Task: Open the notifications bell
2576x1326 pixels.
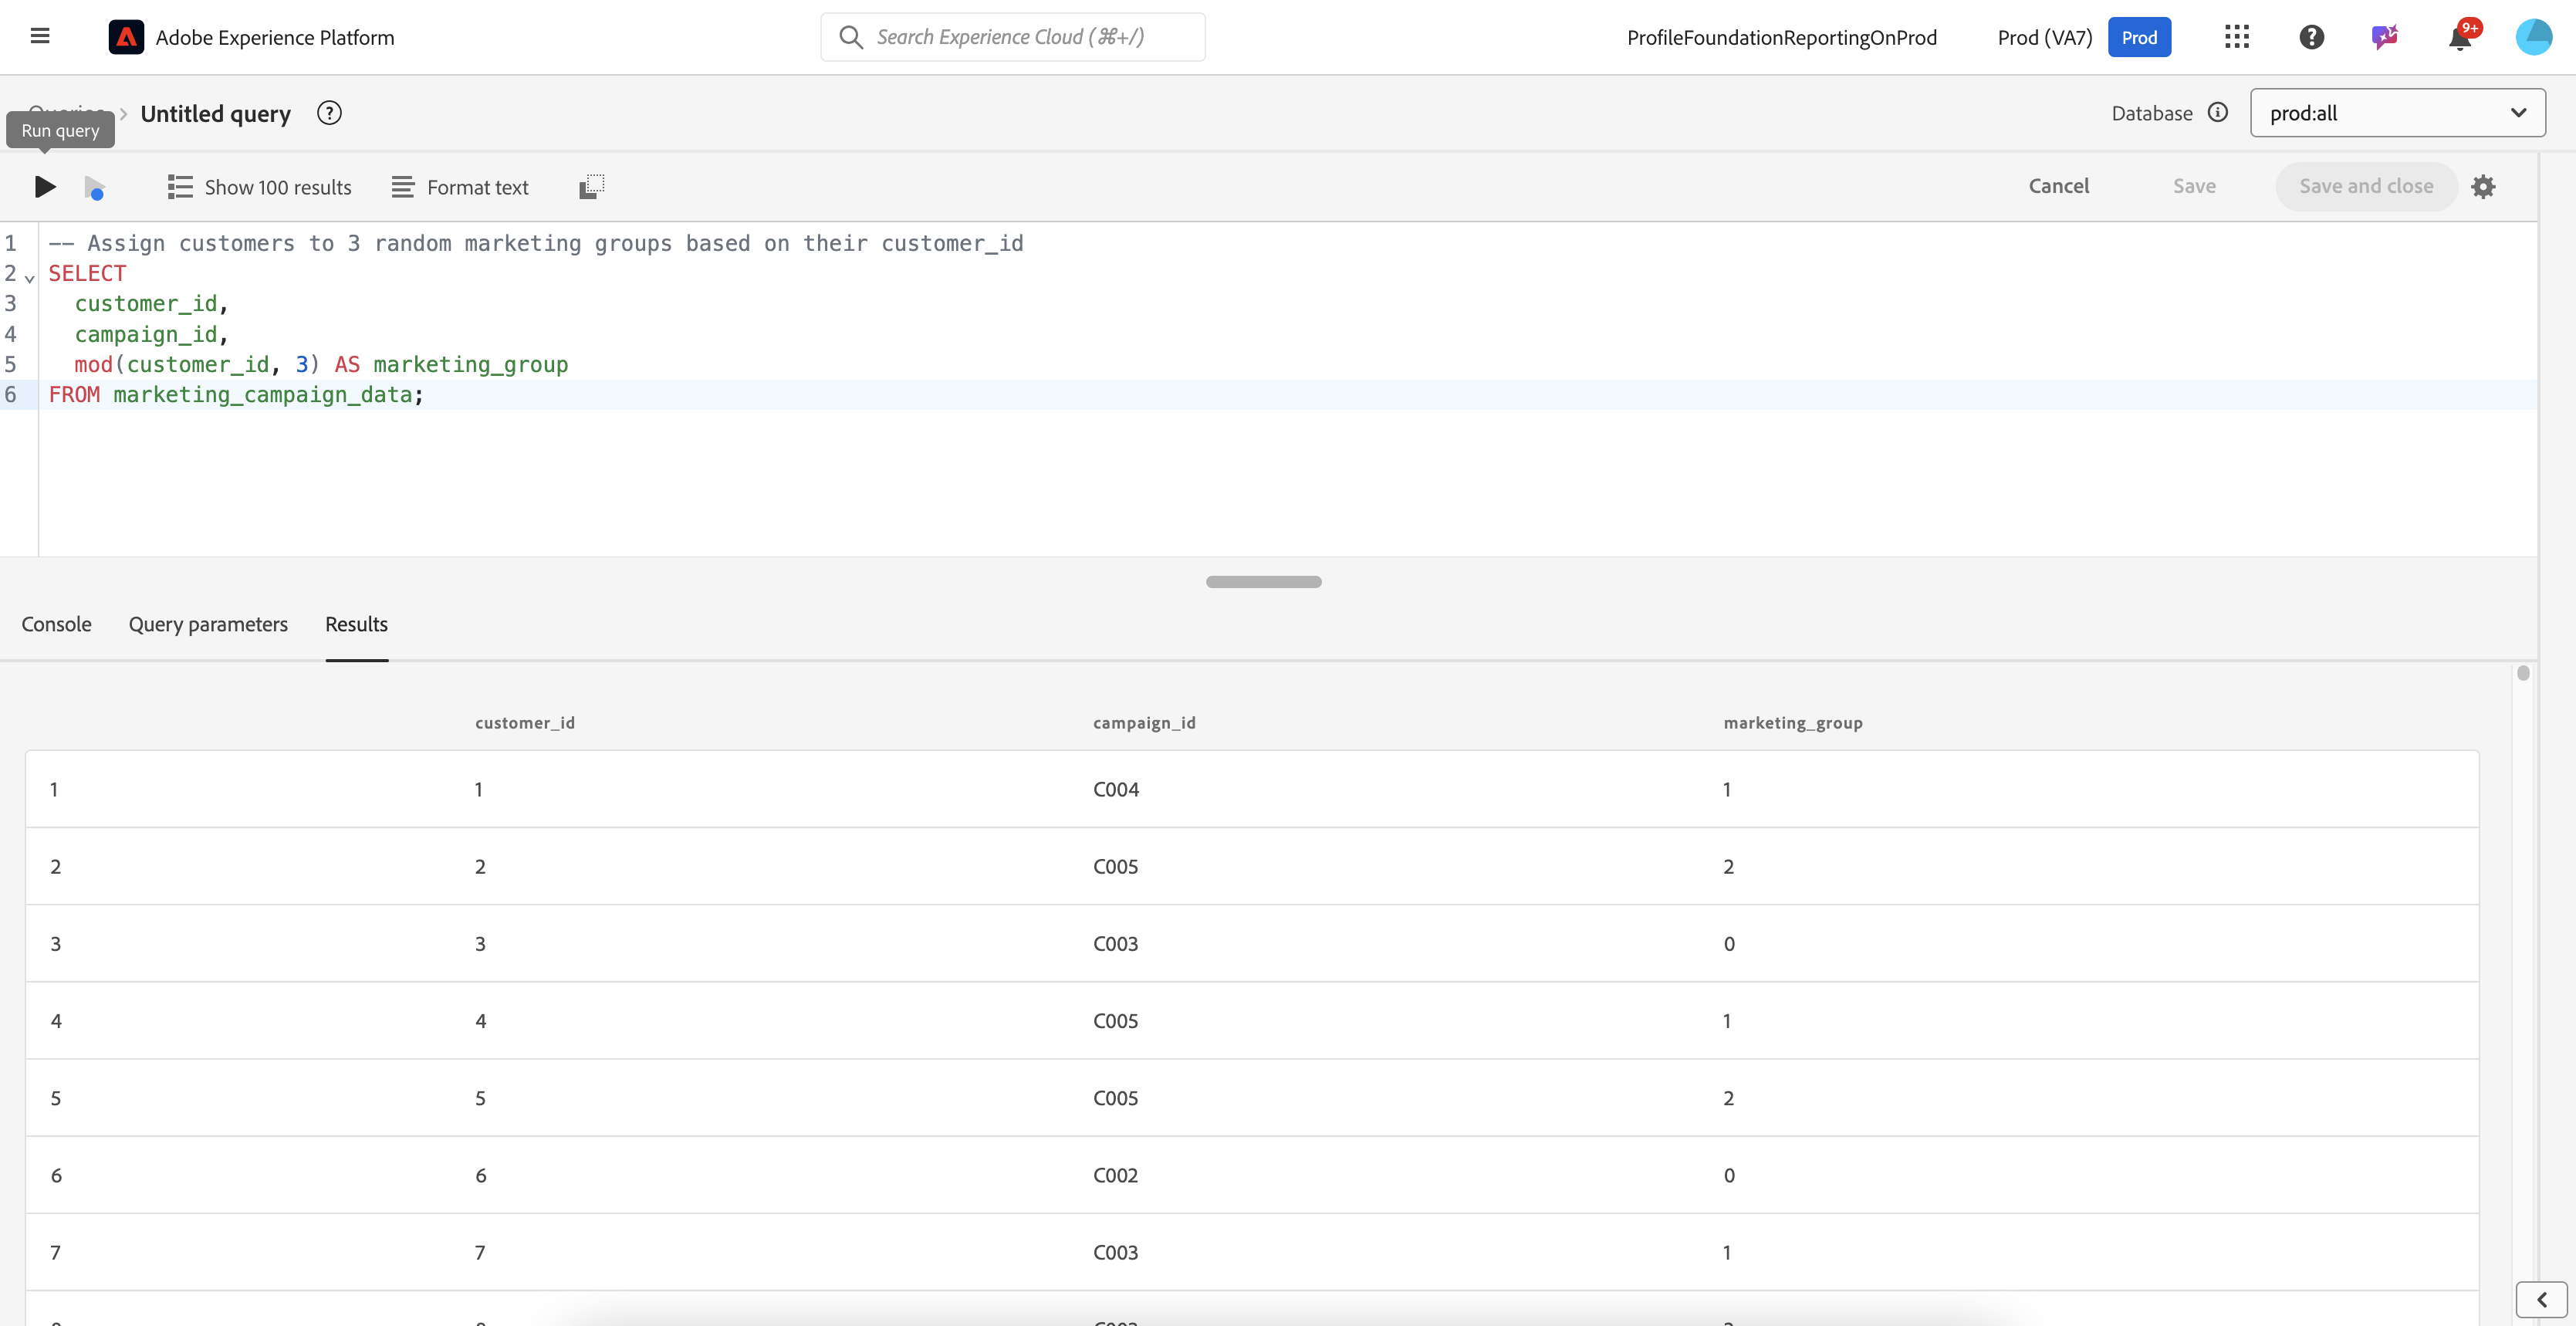Action: pos(2460,38)
